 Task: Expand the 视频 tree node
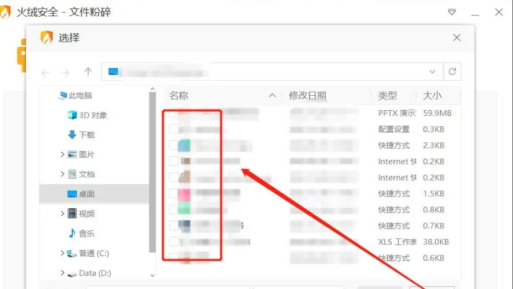[x=62, y=213]
